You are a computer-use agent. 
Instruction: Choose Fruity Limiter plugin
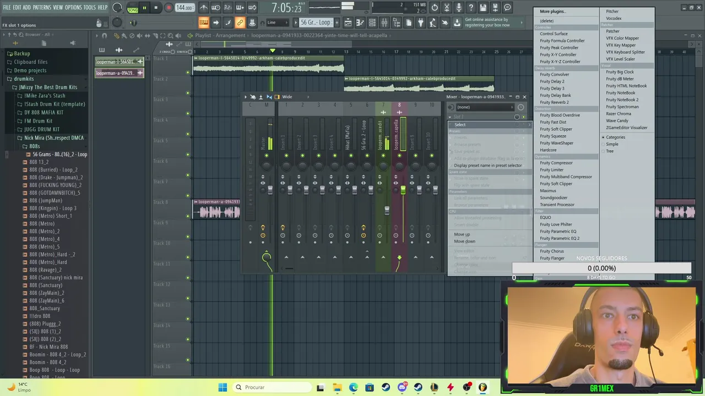pos(551,170)
